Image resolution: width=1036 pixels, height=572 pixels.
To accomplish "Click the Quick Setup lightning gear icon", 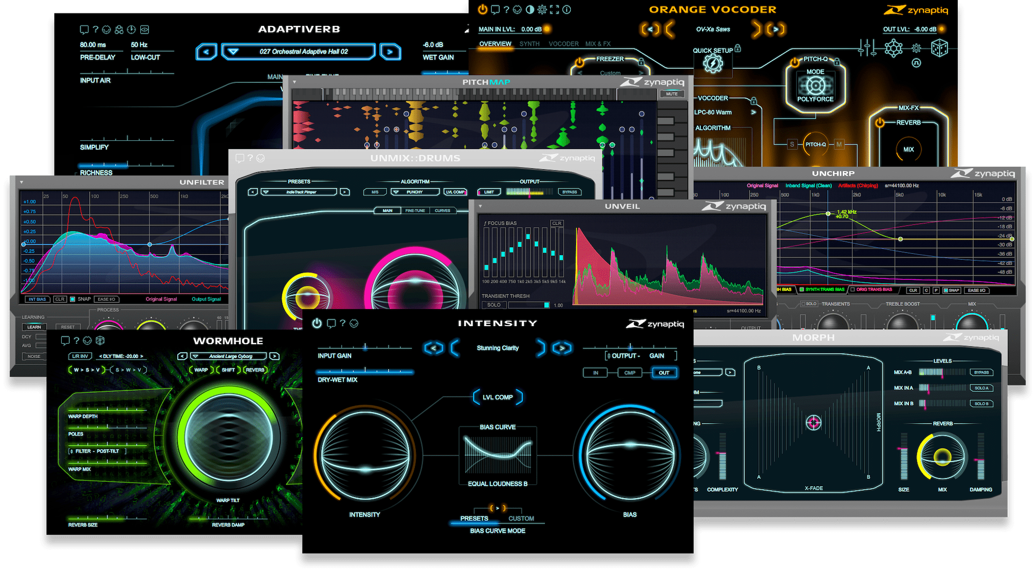I will coord(713,64).
